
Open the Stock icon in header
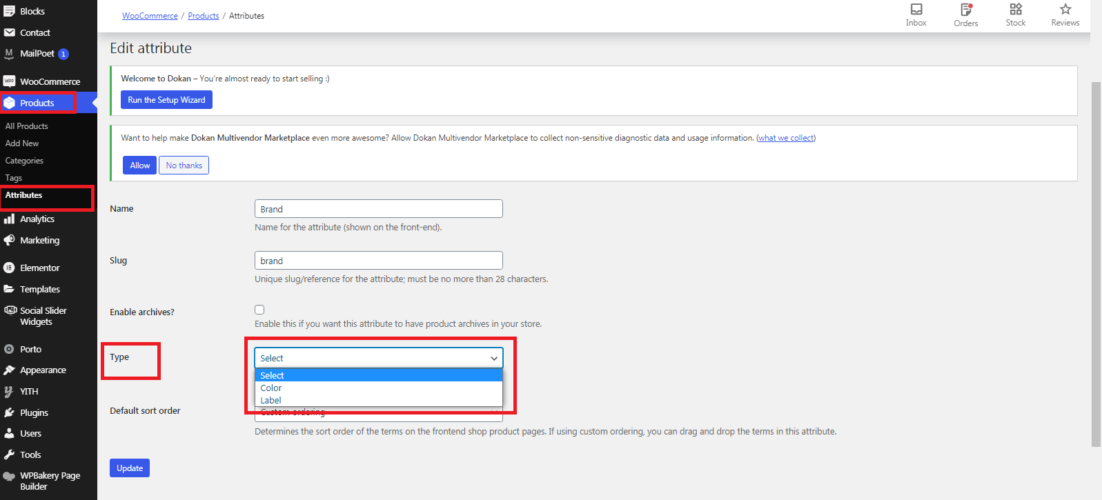pos(1016,9)
